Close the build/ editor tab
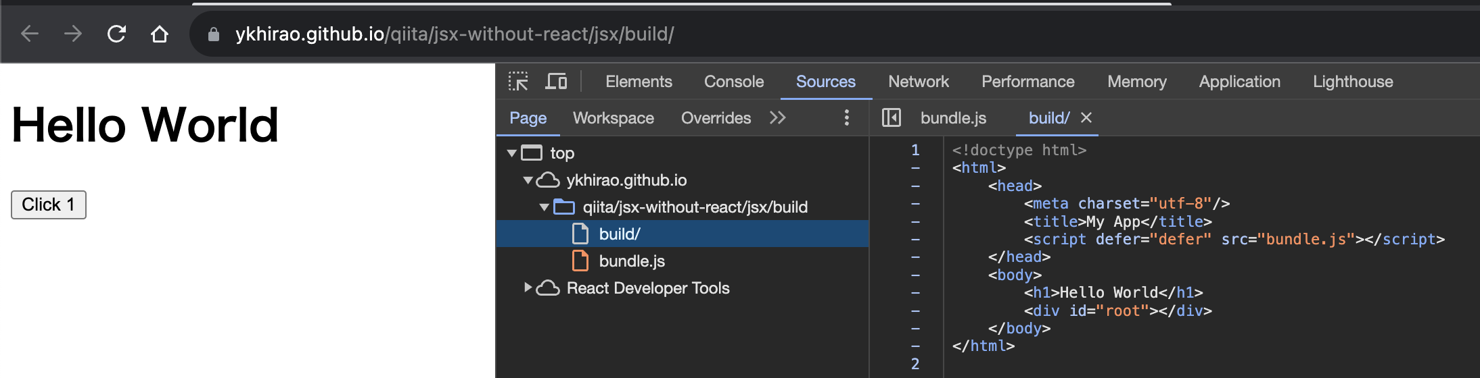Screen dimensions: 1480x378 1086,118
